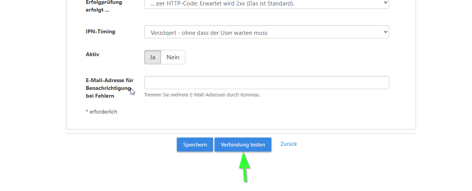The height and width of the screenshot is (191, 472).
Task: Click the chevron arrow of the HTTP-Code dropdown
Action: [385, 3]
